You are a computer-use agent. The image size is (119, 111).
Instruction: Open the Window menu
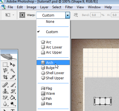(x=94, y=7)
